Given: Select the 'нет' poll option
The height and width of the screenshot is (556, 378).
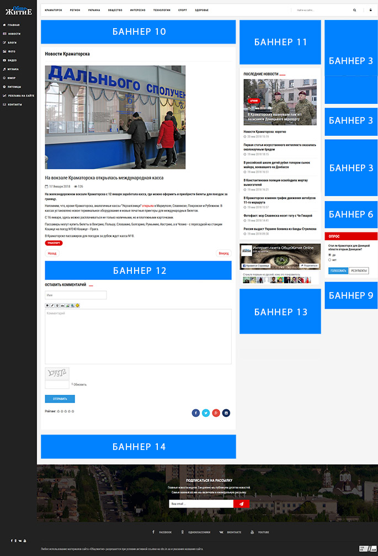Looking at the screenshot, I should (329, 260).
